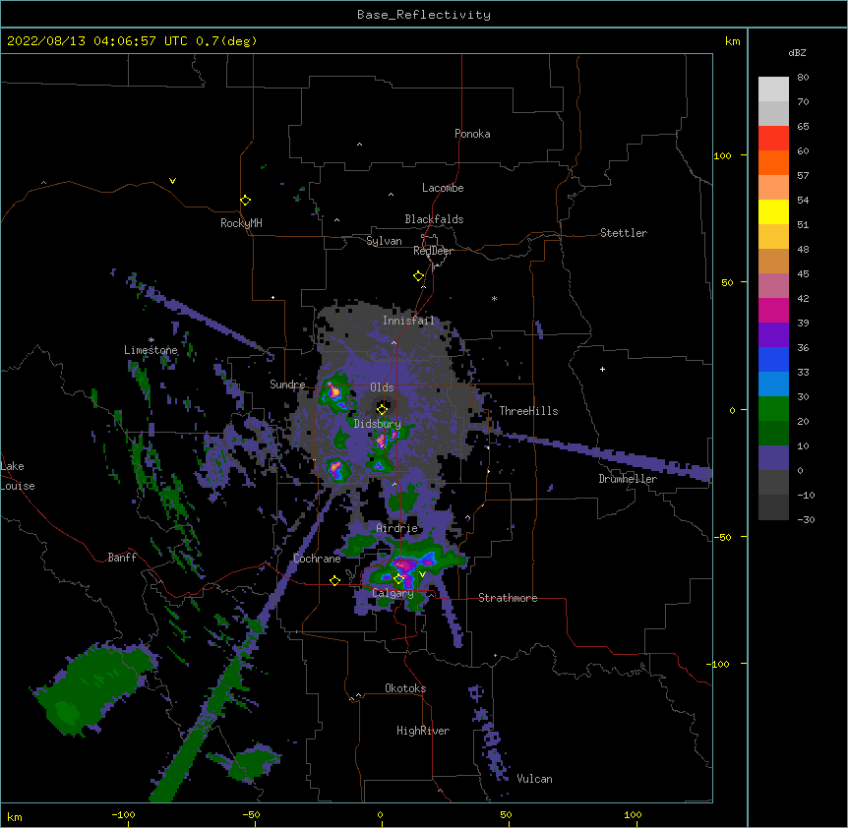Click the storm cell west of Olds
This screenshot has height=828, width=848.
[x=334, y=393]
